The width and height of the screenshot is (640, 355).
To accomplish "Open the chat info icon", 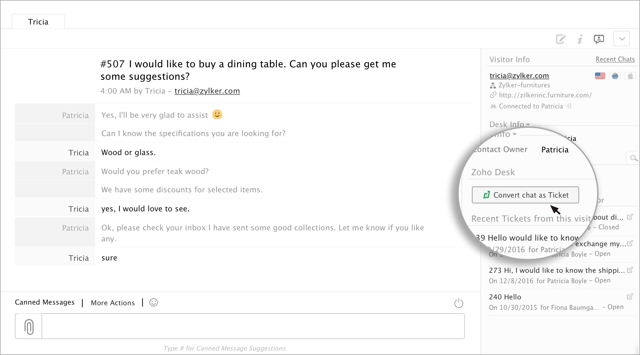I will click(580, 39).
